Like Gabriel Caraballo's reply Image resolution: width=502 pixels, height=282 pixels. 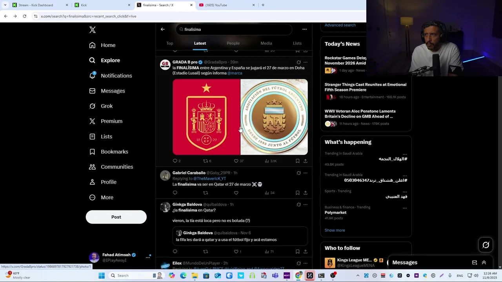[x=236, y=193]
